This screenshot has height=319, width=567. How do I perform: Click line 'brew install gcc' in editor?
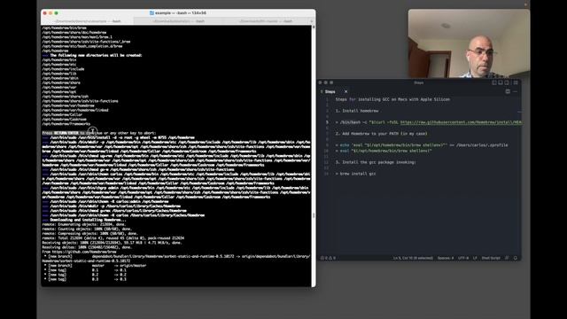(x=356, y=174)
